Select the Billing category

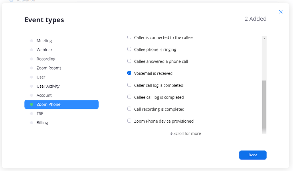coord(42,122)
